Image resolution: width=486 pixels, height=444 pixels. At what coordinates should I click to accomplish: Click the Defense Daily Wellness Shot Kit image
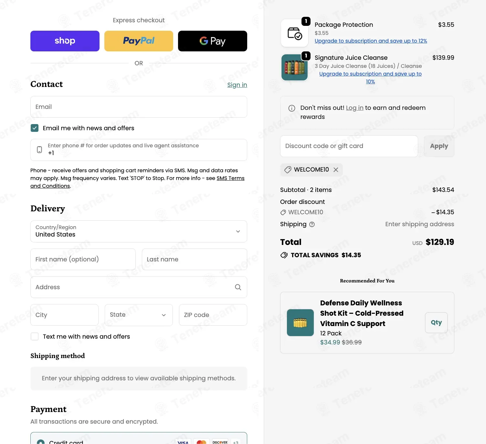[300, 322]
